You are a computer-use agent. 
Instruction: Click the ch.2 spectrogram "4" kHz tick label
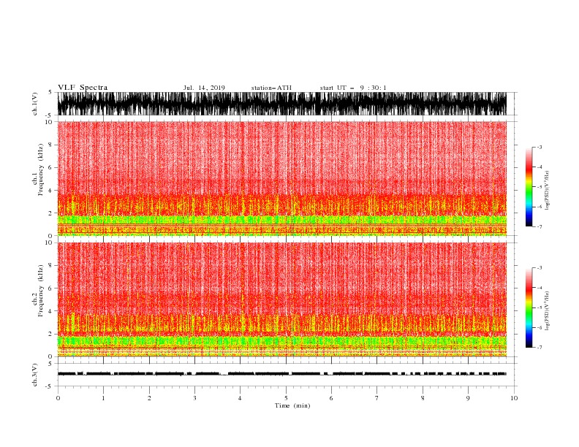(x=50, y=311)
